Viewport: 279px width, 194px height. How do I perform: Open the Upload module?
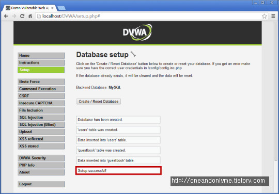tap(41, 132)
